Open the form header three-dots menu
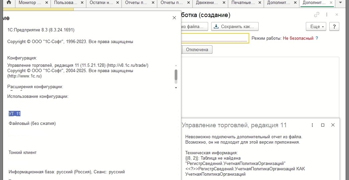The width and height of the screenshot is (349, 180). pos(327,15)
